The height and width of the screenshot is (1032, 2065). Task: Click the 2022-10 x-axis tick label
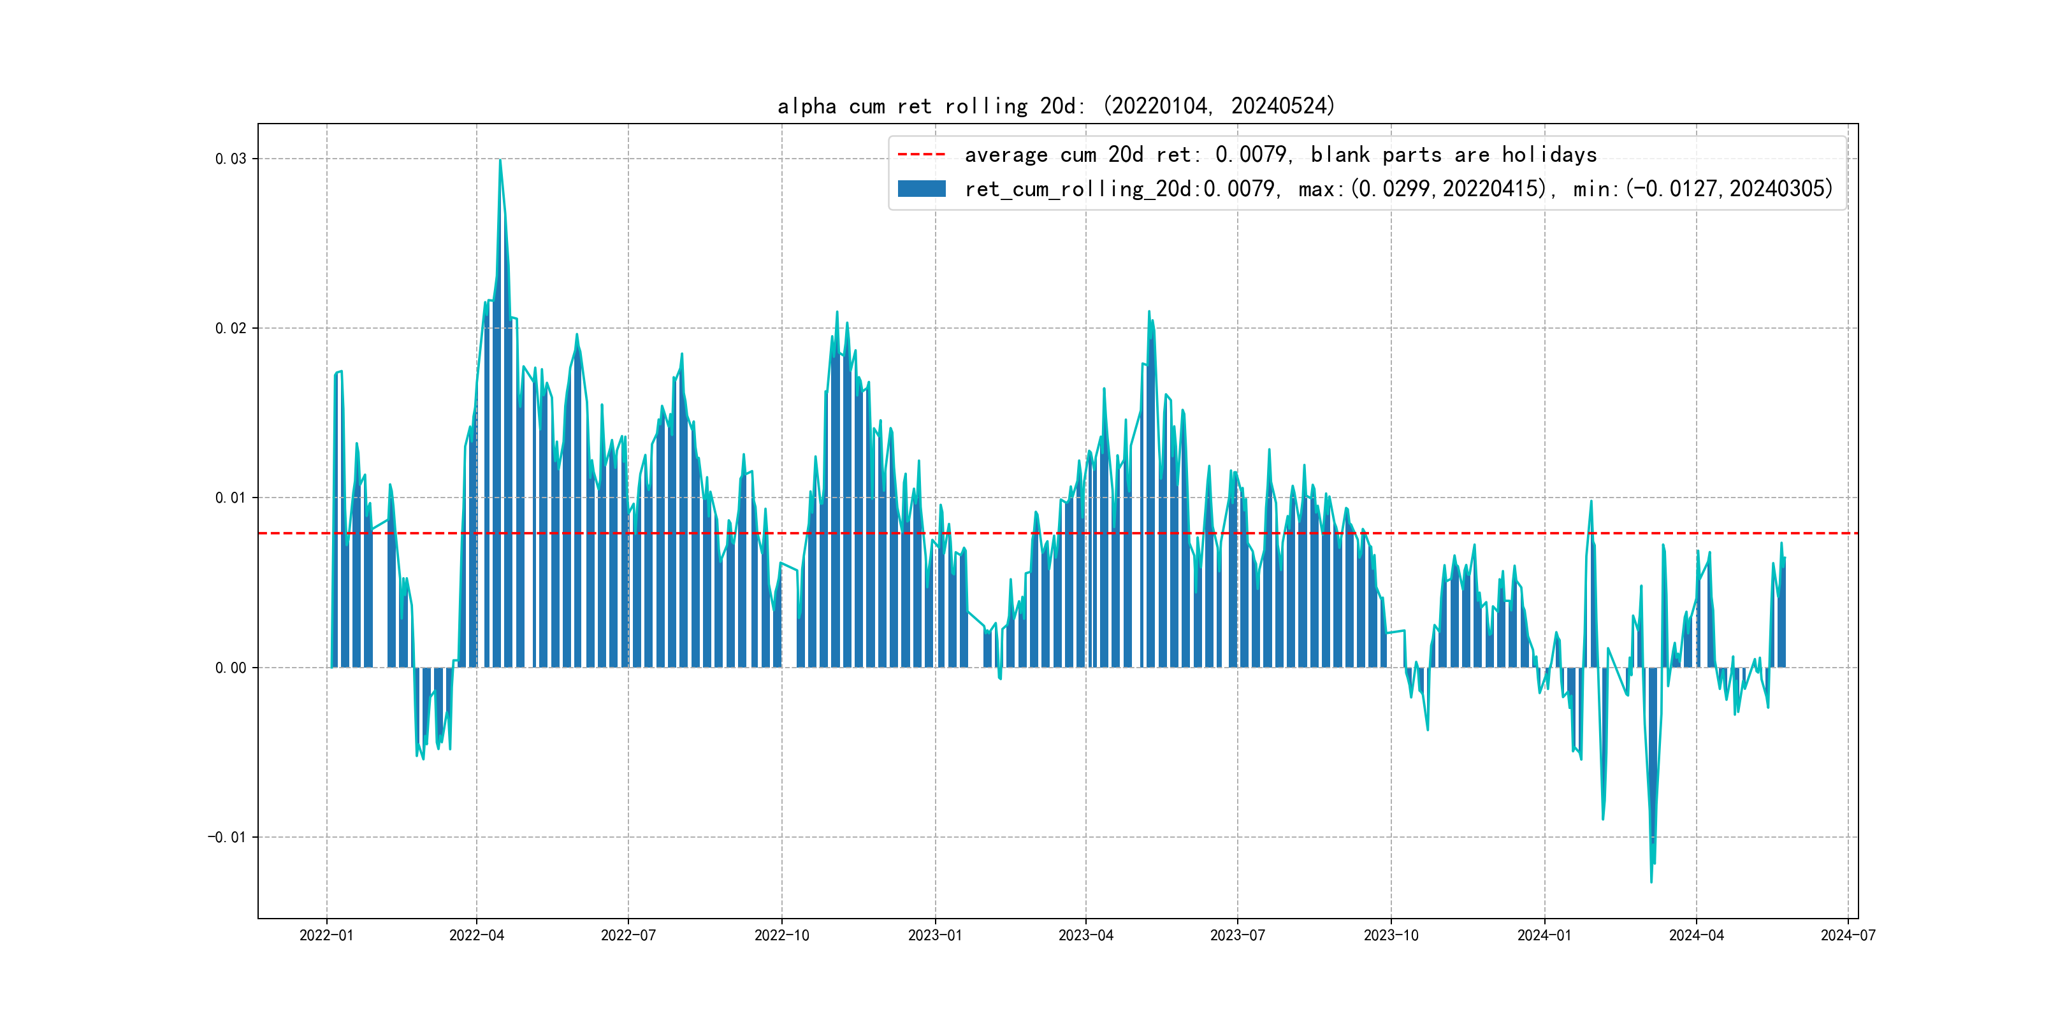[x=781, y=935]
